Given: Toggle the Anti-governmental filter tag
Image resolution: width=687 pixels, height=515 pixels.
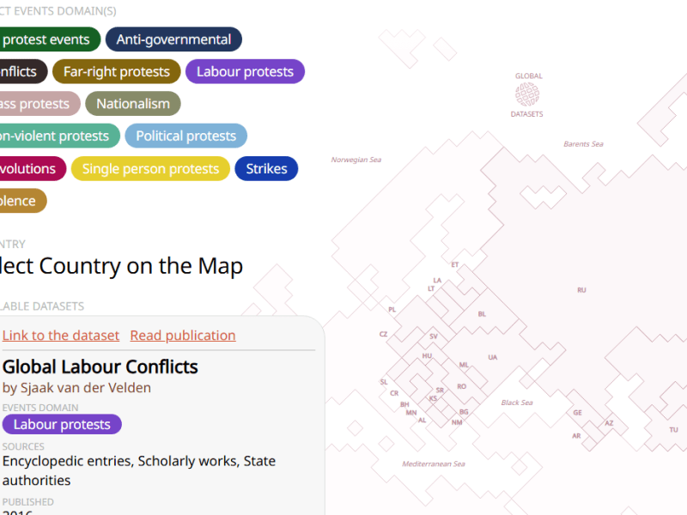Looking at the screenshot, I should [173, 39].
